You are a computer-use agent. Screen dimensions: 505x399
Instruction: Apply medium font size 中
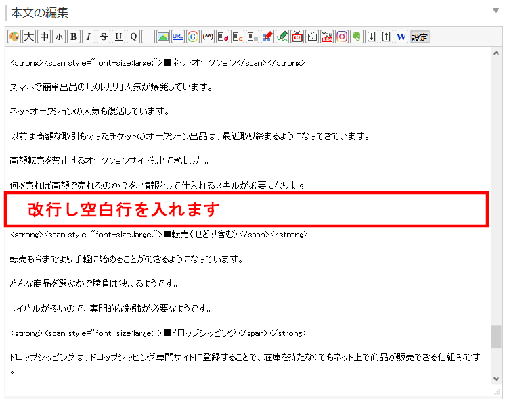44,37
